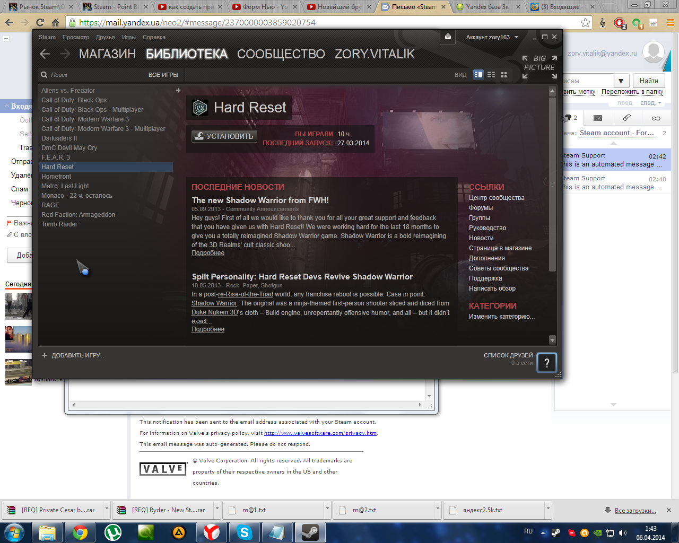This screenshot has width=679, height=543.
Task: Open the Страница в магазине link
Action: [x=500, y=248]
